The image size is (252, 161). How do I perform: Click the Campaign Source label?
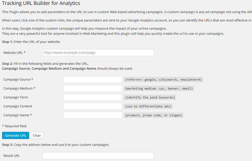tap(18, 80)
